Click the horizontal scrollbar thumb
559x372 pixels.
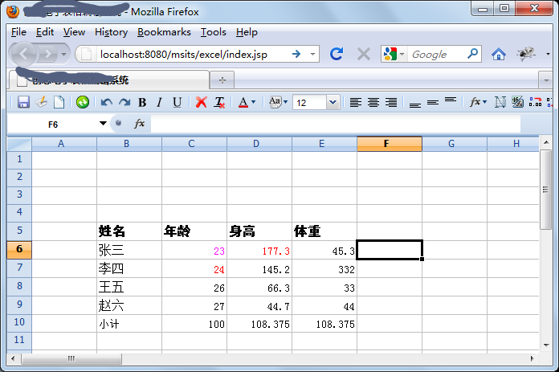(x=71, y=358)
